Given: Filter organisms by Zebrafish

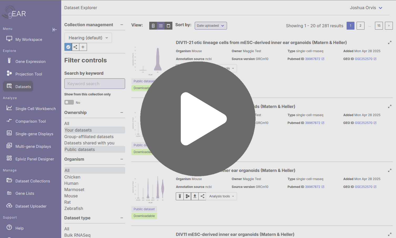Looking at the screenshot, I should click(x=74, y=208).
